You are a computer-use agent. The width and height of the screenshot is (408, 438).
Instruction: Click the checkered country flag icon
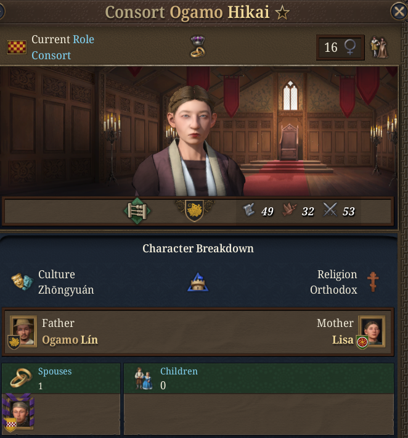[17, 47]
